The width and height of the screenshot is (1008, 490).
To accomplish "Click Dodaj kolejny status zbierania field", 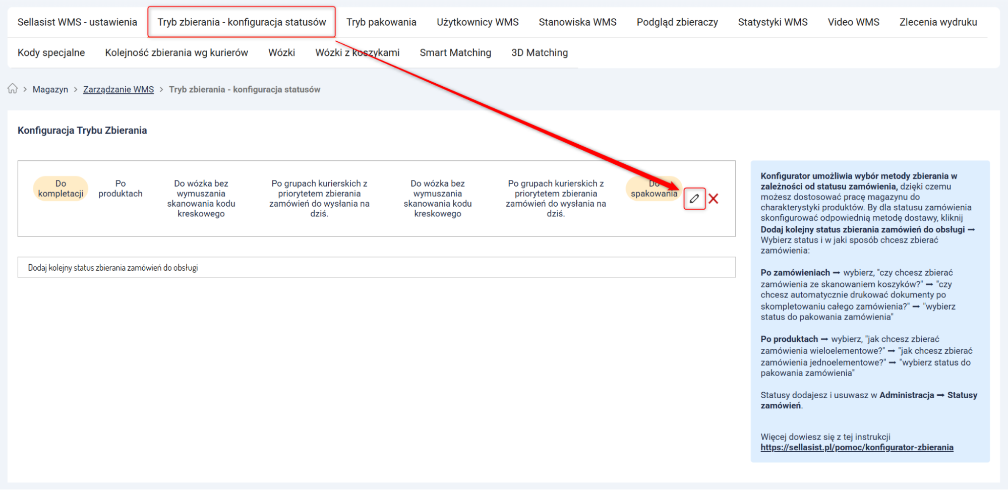I will [x=376, y=267].
